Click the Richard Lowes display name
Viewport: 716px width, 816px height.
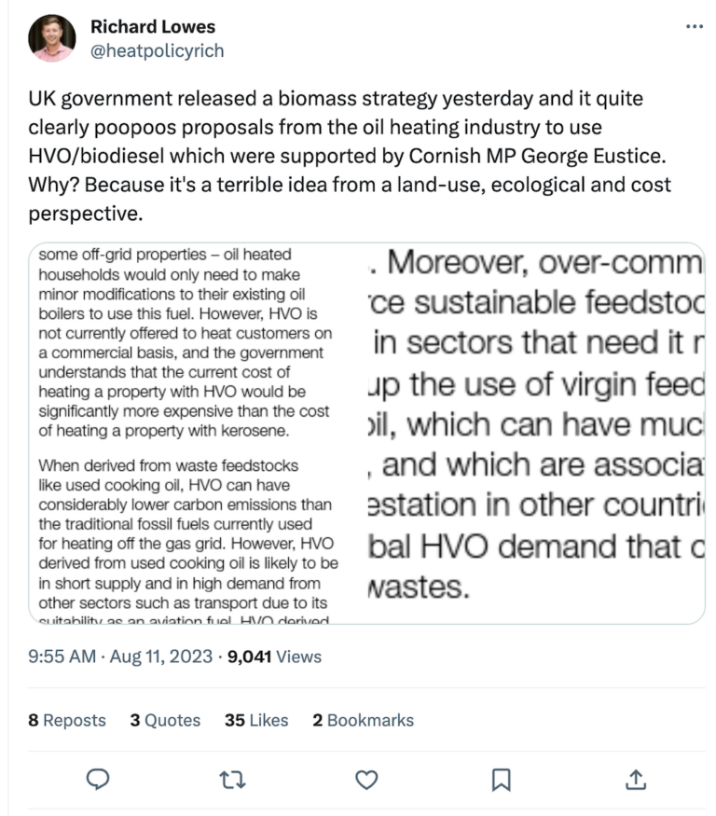pyautogui.click(x=153, y=26)
